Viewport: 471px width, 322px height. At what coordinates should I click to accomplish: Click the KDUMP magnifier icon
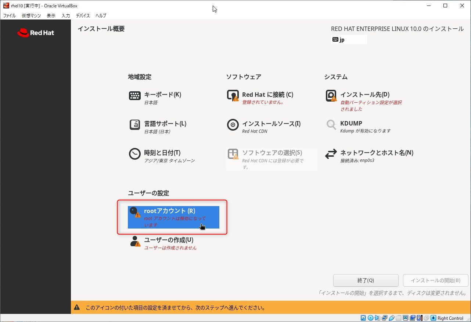click(331, 125)
